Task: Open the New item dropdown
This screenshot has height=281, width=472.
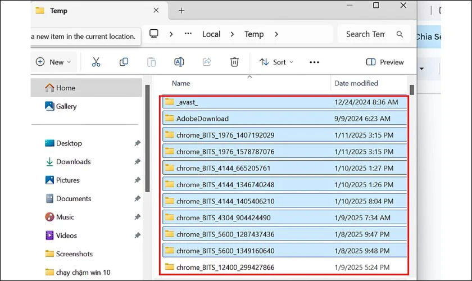Action: pos(53,62)
